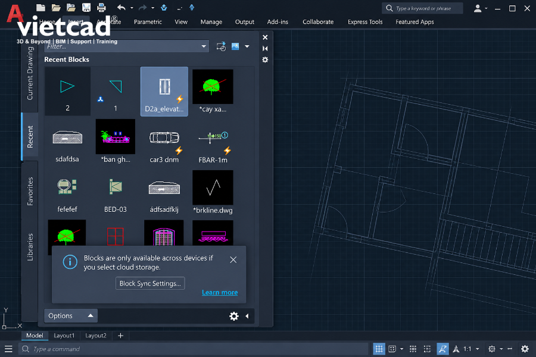Switch to the Model tab

35,336
